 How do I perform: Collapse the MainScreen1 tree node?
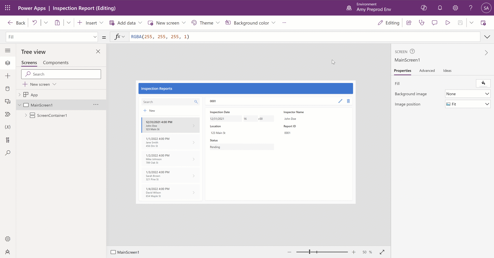tap(20, 105)
